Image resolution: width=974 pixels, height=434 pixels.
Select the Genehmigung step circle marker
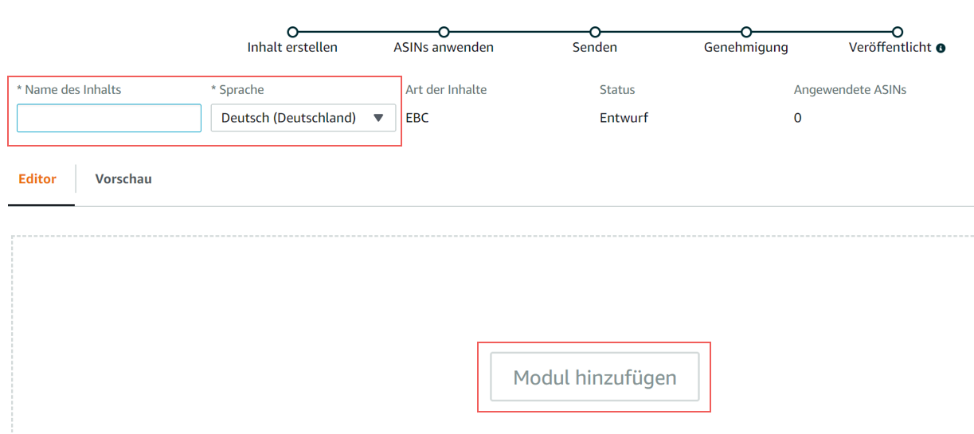(746, 32)
